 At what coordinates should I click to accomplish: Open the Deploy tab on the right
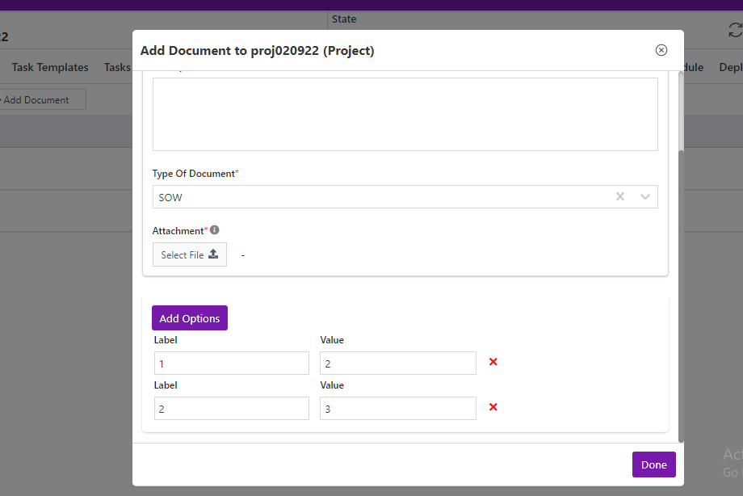pyautogui.click(x=731, y=67)
